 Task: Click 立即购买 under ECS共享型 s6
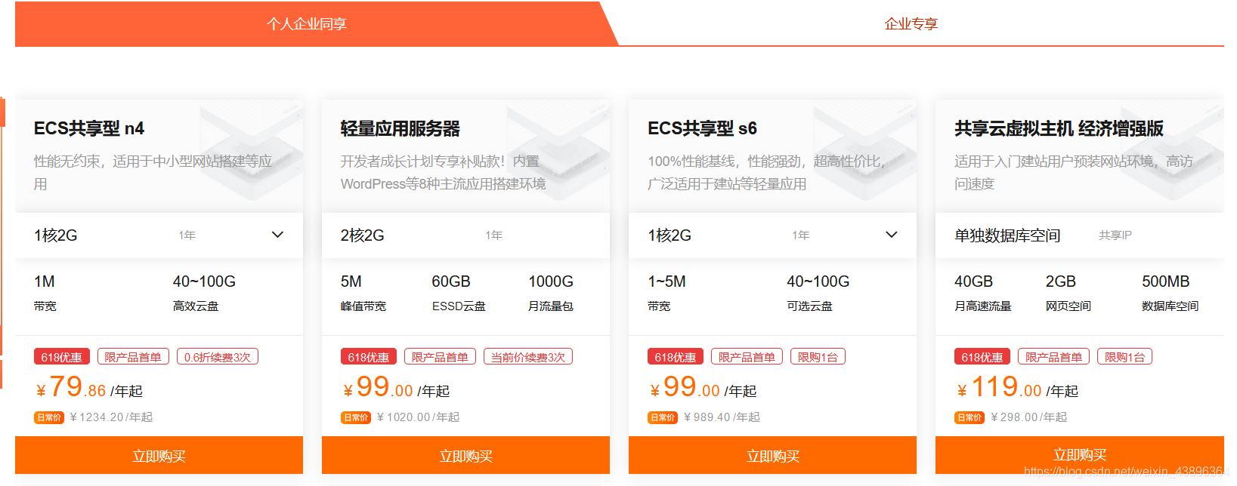[772, 455]
